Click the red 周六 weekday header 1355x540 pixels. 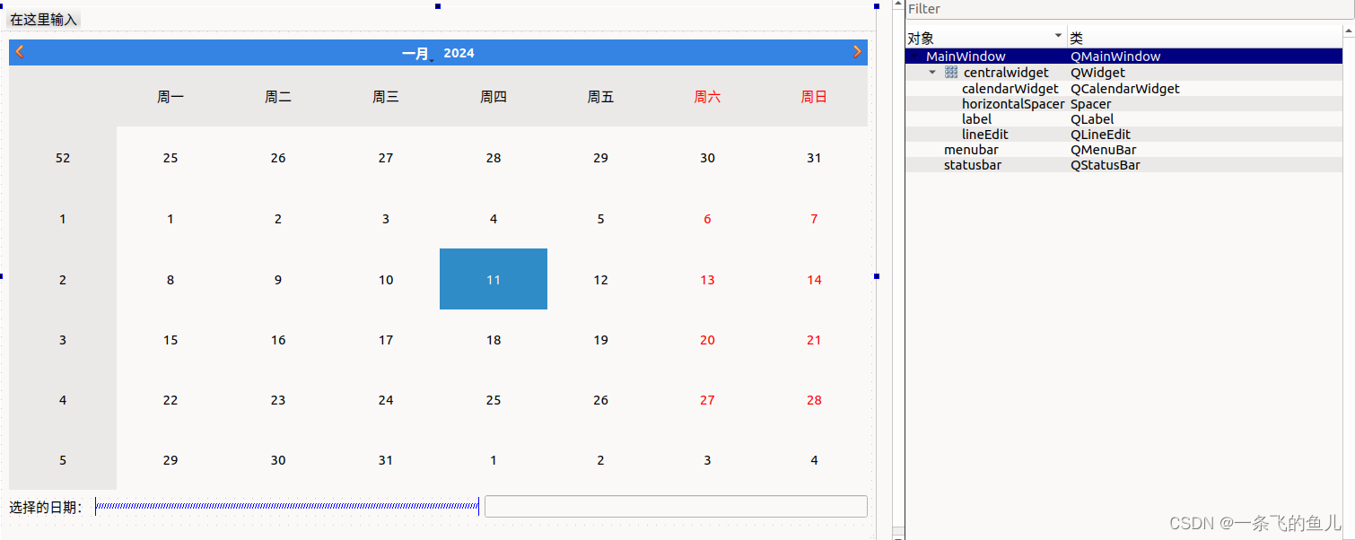coord(707,97)
